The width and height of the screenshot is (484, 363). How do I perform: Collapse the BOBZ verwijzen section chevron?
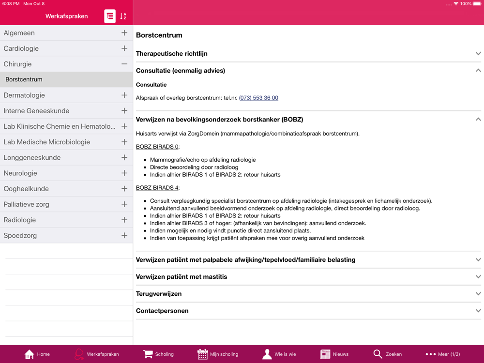click(x=478, y=119)
